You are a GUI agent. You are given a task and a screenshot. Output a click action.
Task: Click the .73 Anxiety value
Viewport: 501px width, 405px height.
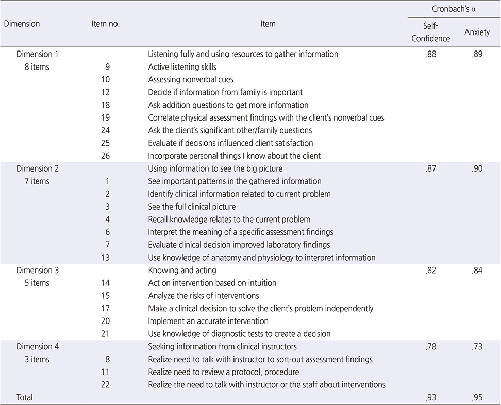point(477,347)
